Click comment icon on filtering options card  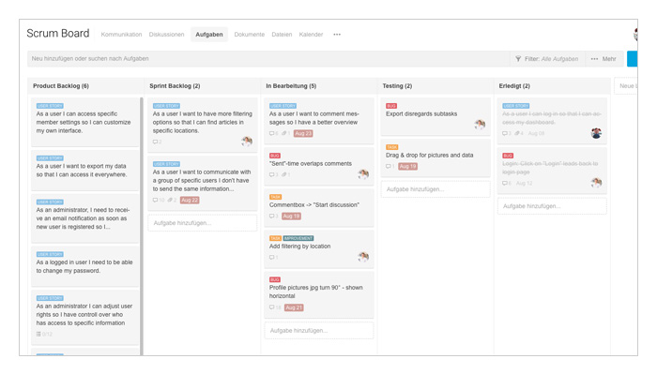click(157, 142)
